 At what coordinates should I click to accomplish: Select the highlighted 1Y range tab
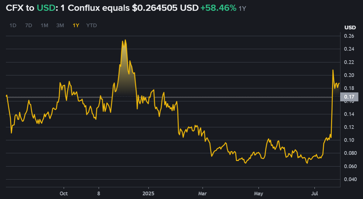[76, 25]
